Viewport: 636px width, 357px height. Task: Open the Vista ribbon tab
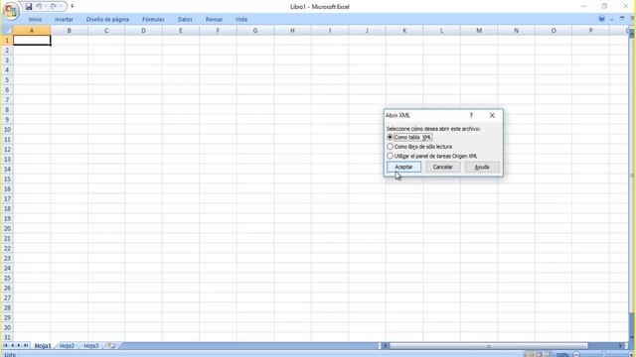tap(241, 20)
